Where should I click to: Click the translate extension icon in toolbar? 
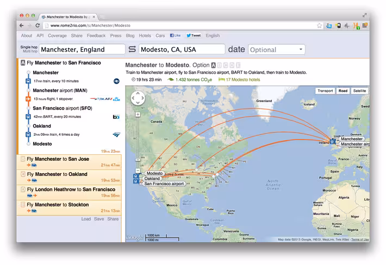tap(329, 26)
